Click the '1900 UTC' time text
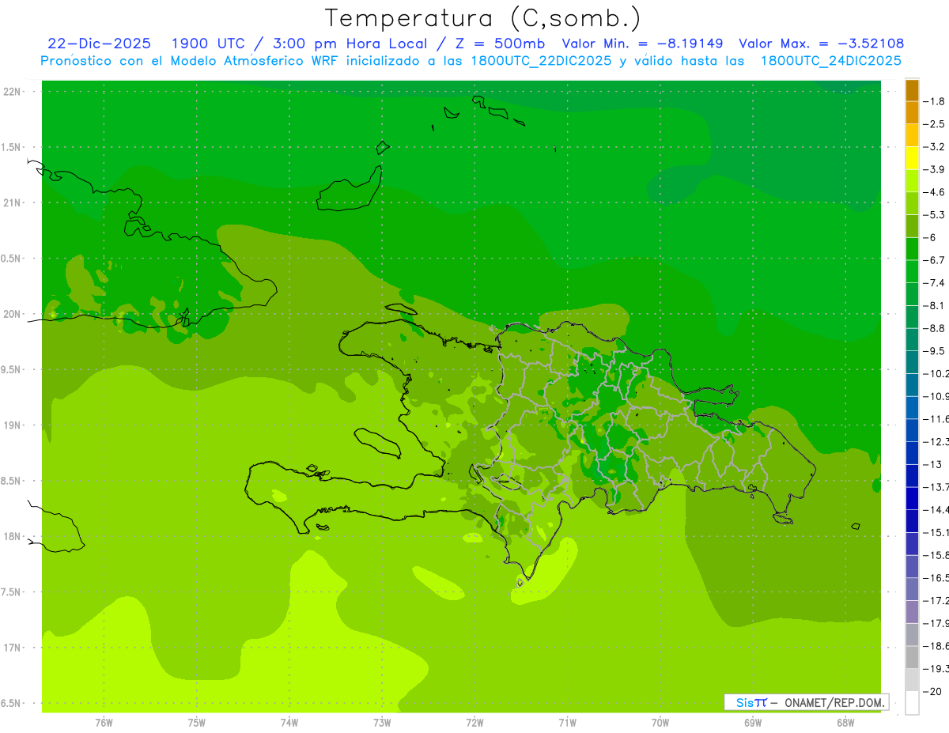The image size is (949, 733). click(207, 43)
